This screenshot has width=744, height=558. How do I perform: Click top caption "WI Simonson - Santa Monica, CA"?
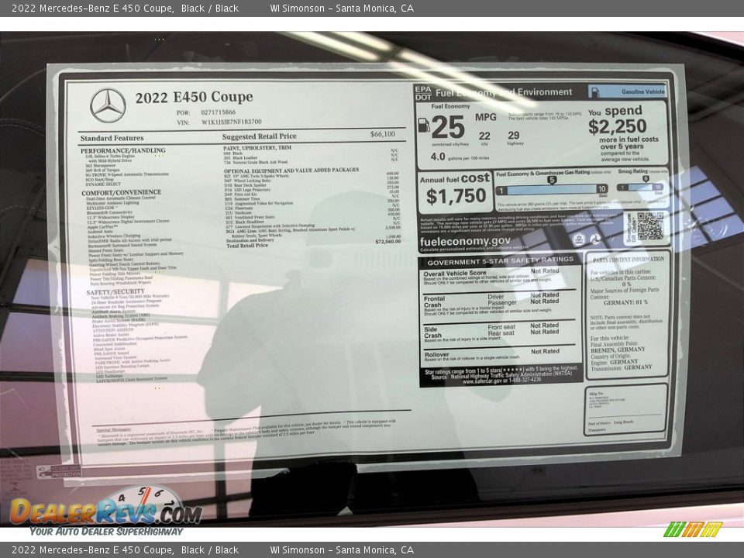pyautogui.click(x=342, y=8)
